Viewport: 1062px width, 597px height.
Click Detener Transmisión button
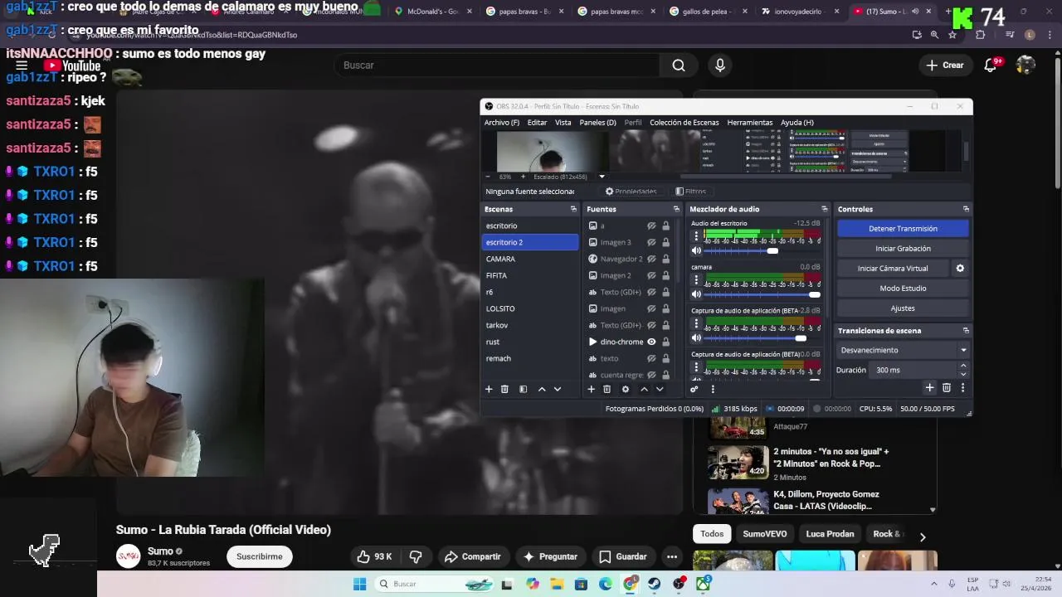click(903, 229)
